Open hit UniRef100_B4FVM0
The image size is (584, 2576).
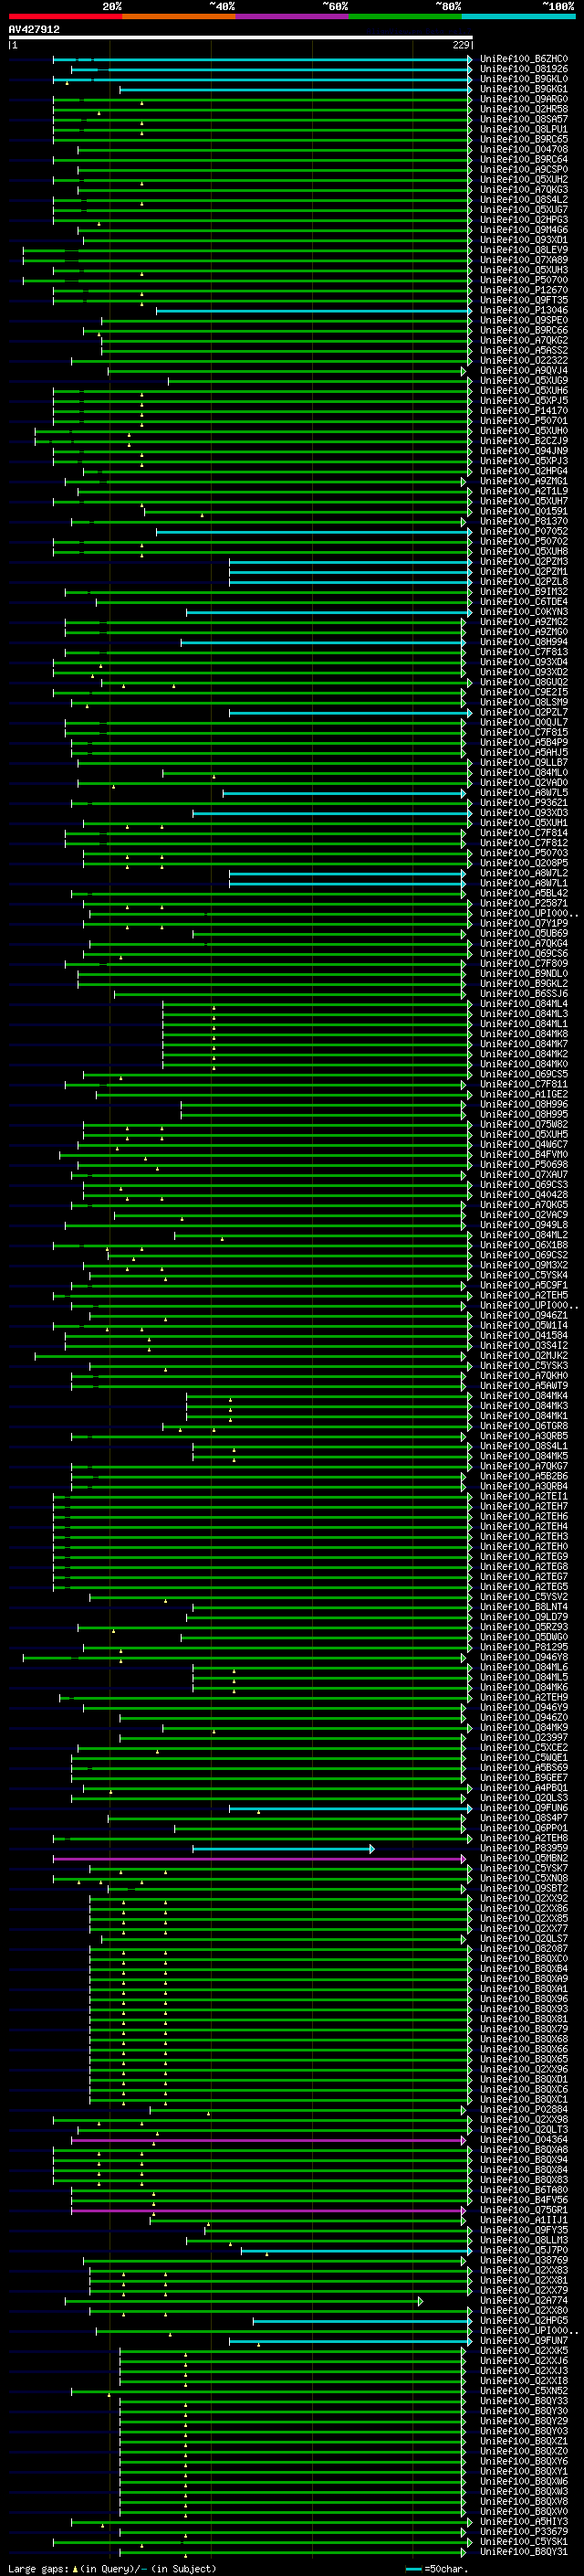point(523,1155)
